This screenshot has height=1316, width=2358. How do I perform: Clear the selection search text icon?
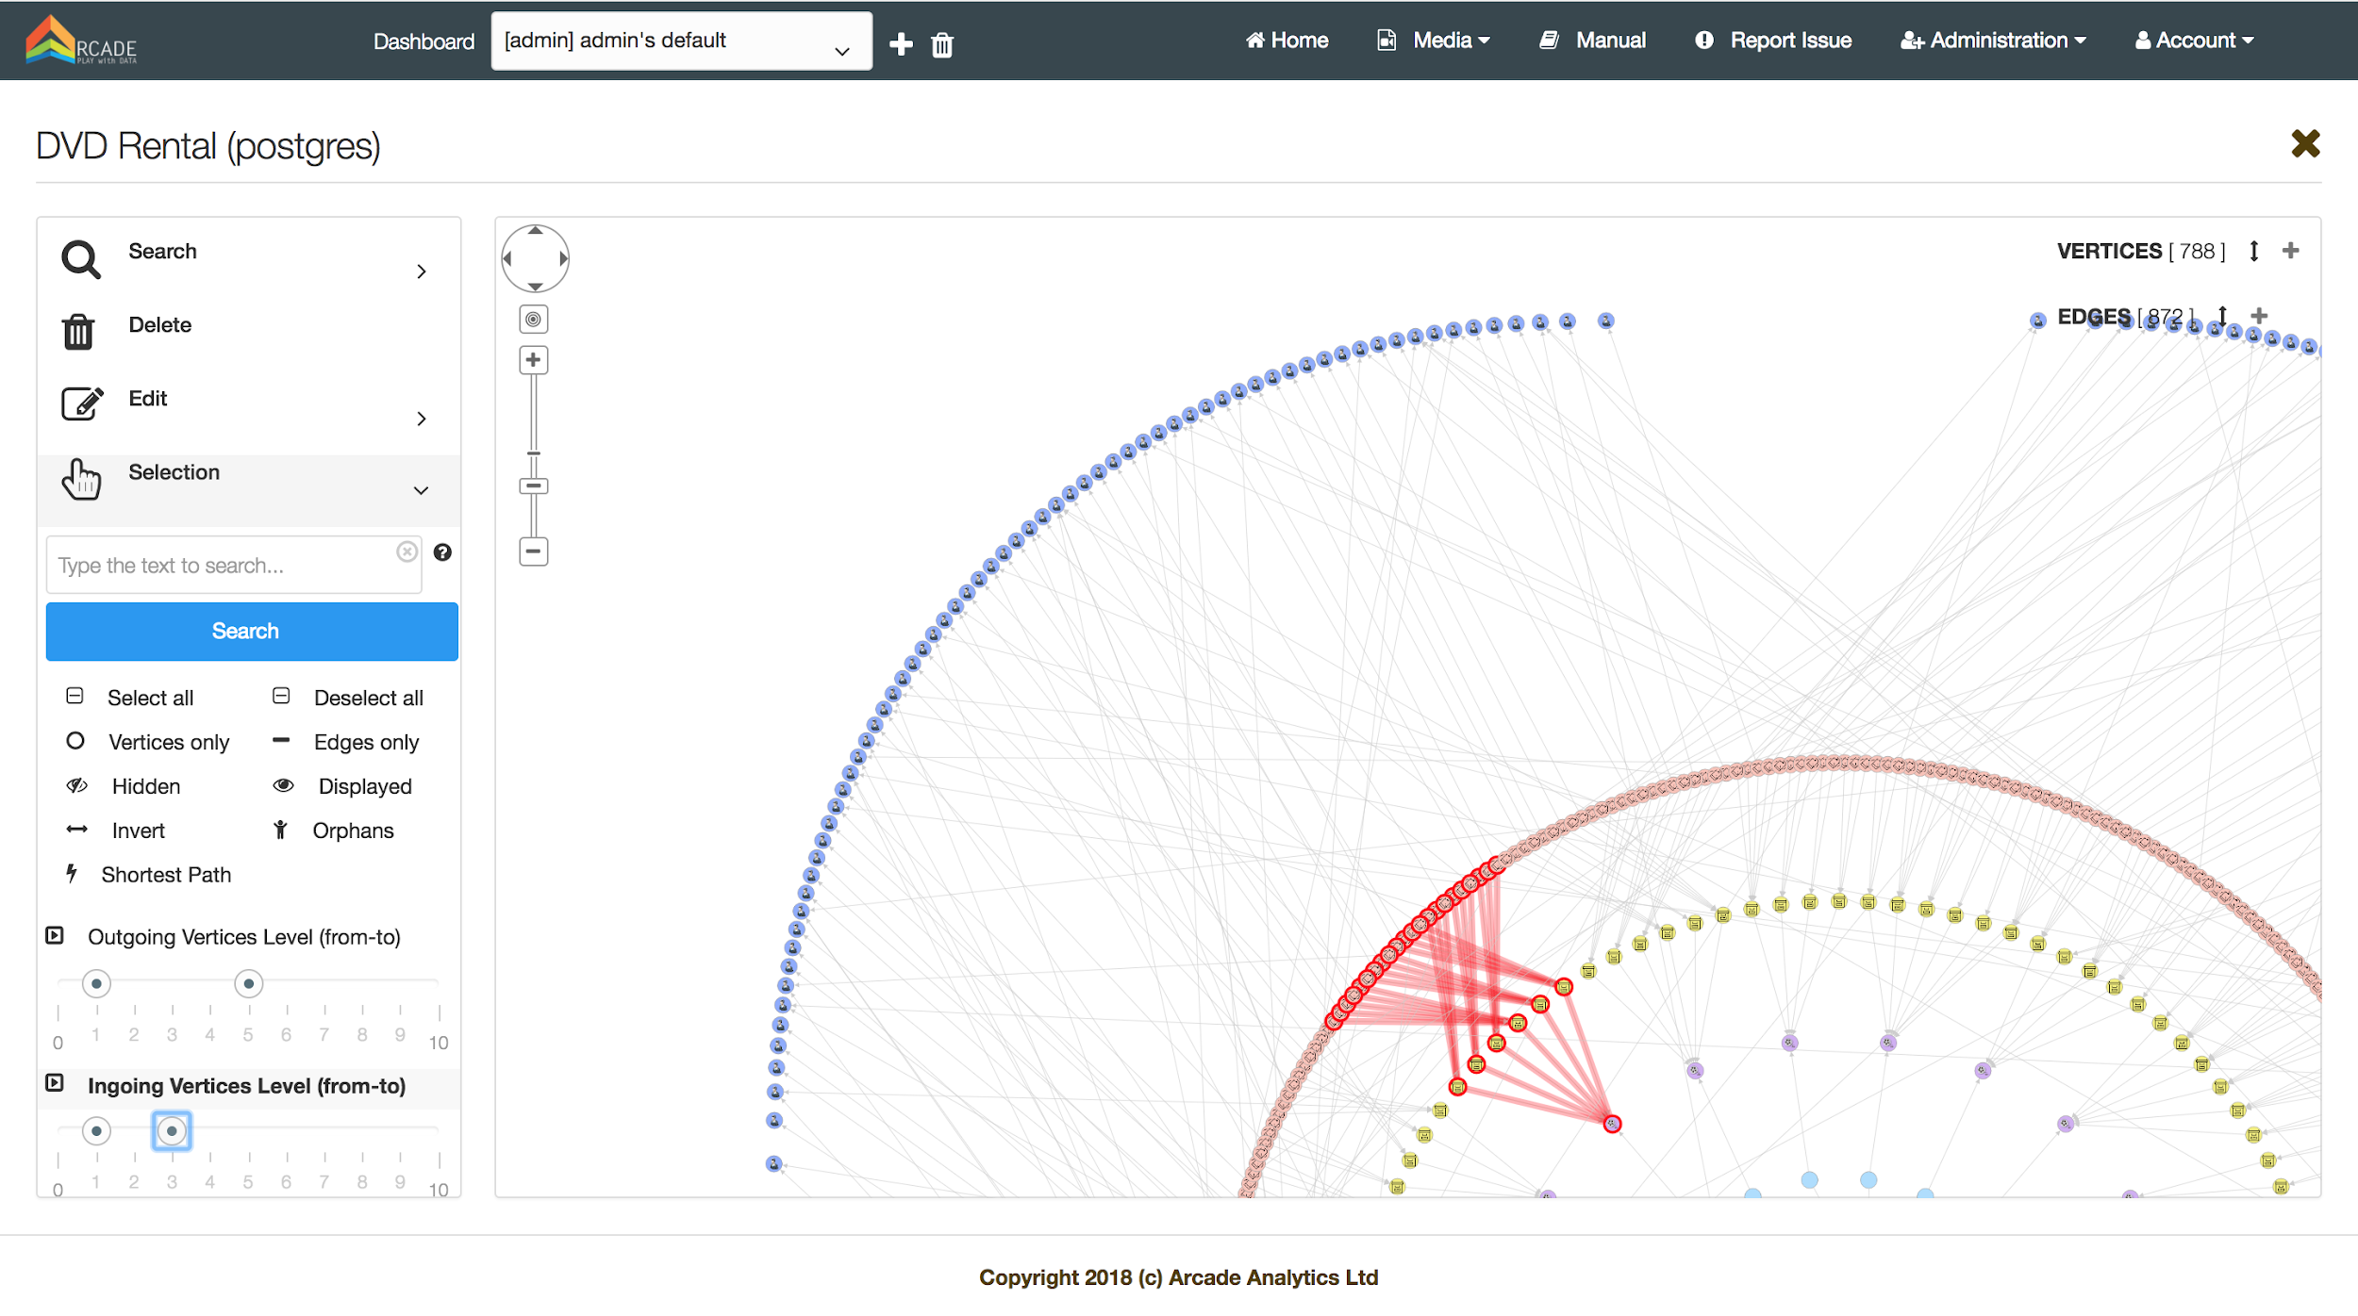(407, 551)
